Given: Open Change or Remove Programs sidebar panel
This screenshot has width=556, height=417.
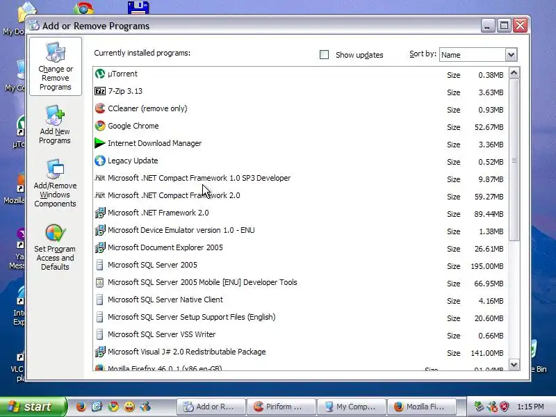Looking at the screenshot, I should (x=56, y=66).
